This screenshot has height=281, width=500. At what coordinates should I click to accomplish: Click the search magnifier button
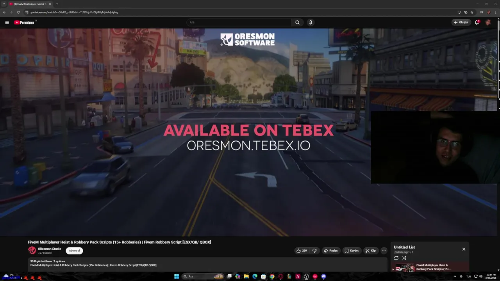click(x=297, y=23)
